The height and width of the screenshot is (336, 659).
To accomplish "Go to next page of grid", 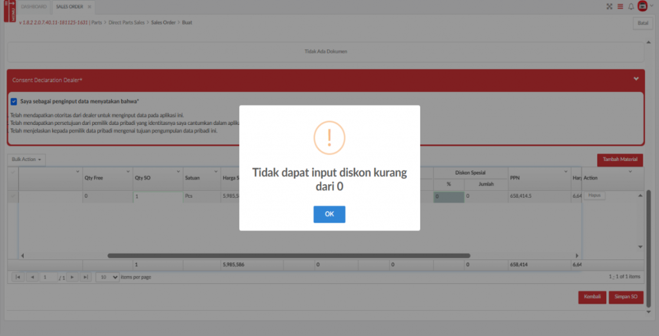I will (73, 277).
